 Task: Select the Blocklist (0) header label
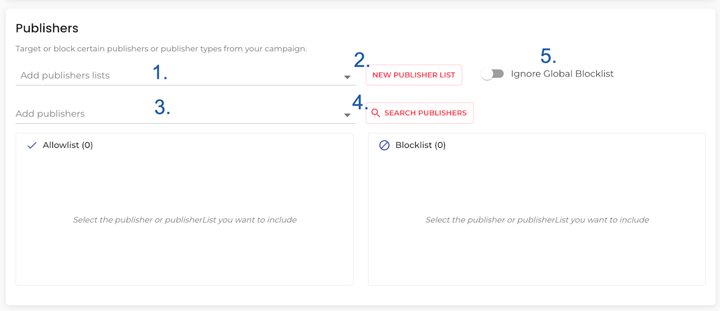pyautogui.click(x=420, y=145)
